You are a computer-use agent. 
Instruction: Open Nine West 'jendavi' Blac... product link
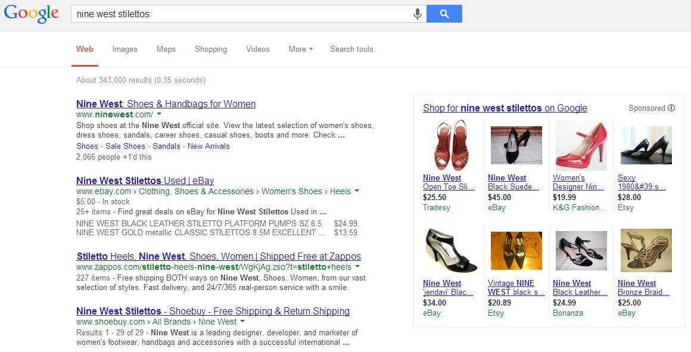448,287
